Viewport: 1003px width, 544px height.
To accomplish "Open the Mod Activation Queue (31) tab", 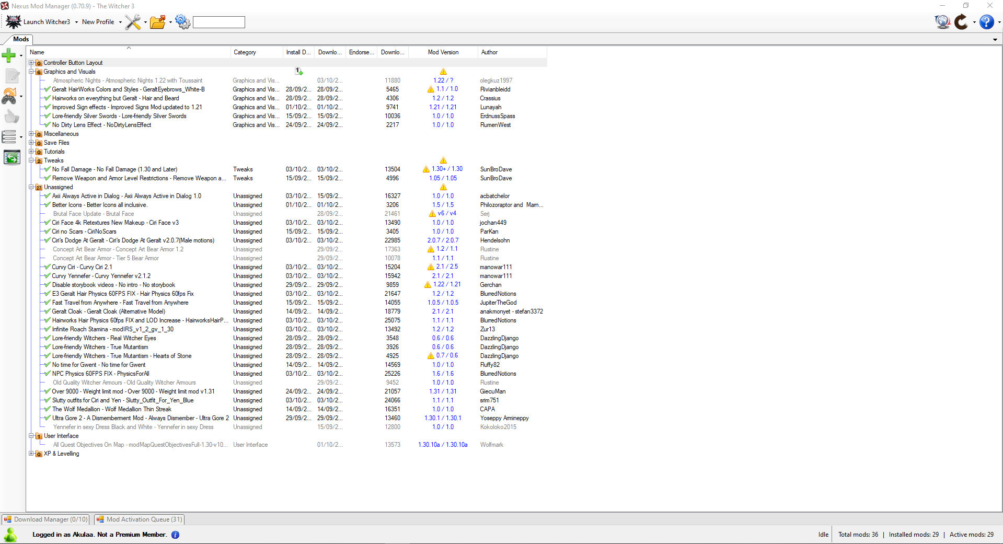I will [140, 519].
